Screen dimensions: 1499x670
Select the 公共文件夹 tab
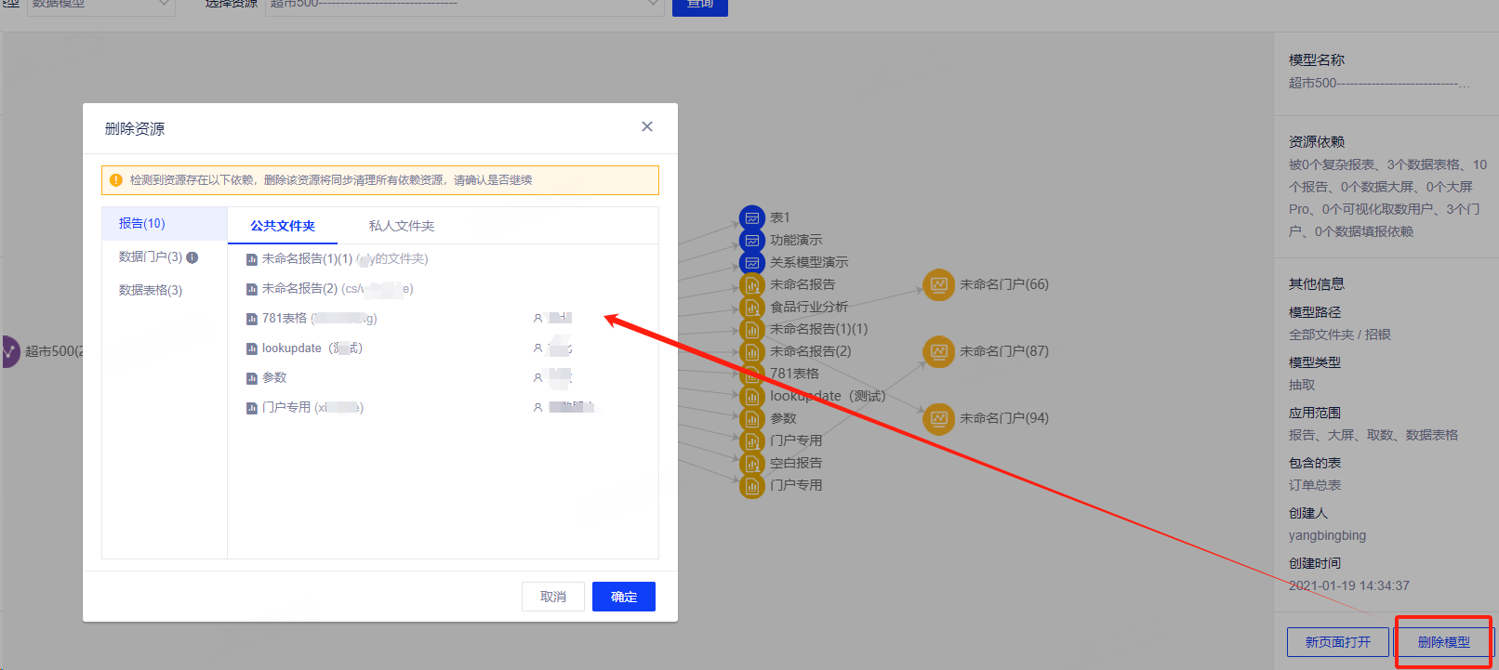tap(283, 226)
